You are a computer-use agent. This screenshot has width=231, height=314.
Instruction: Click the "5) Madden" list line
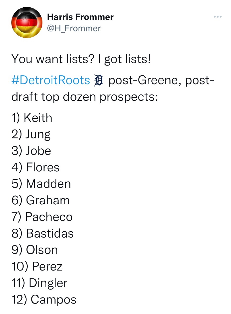[x=41, y=184]
